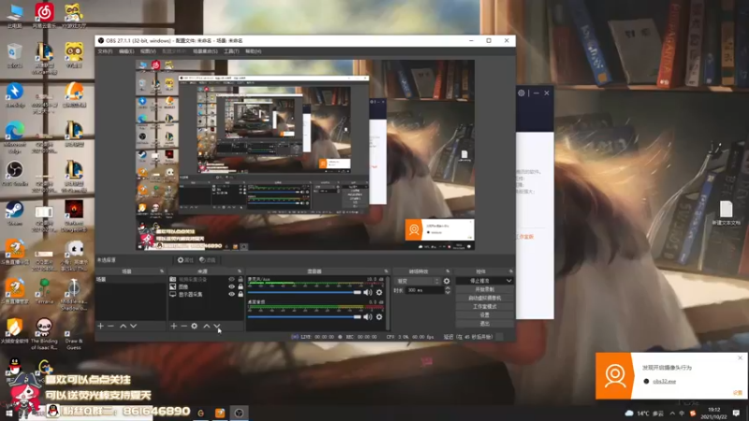Select the Recycle Bin desktop icon

click(x=14, y=55)
